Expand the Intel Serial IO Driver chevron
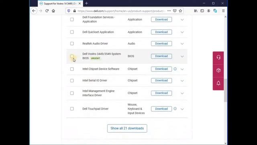257x145 pixels. pos(182,81)
